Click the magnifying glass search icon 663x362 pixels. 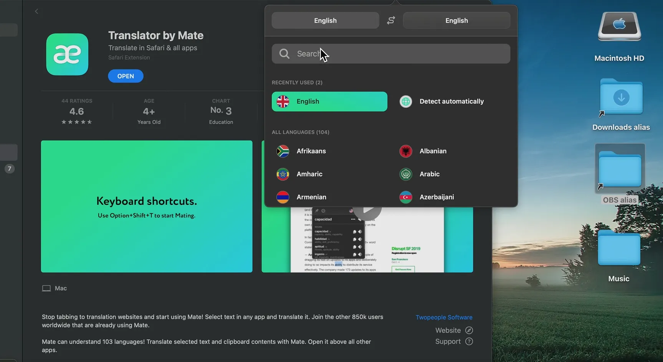coord(284,54)
